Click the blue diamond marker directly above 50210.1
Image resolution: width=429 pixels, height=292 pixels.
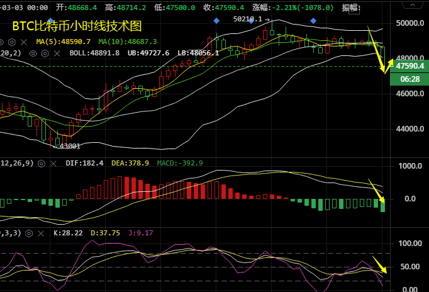tap(250, 21)
